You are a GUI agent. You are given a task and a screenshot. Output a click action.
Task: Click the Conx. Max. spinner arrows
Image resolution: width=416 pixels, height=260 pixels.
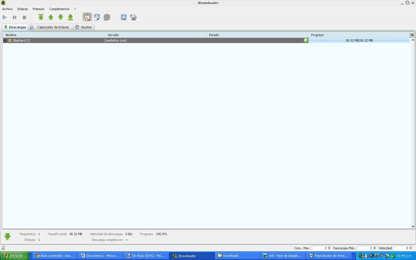pyautogui.click(x=329, y=248)
